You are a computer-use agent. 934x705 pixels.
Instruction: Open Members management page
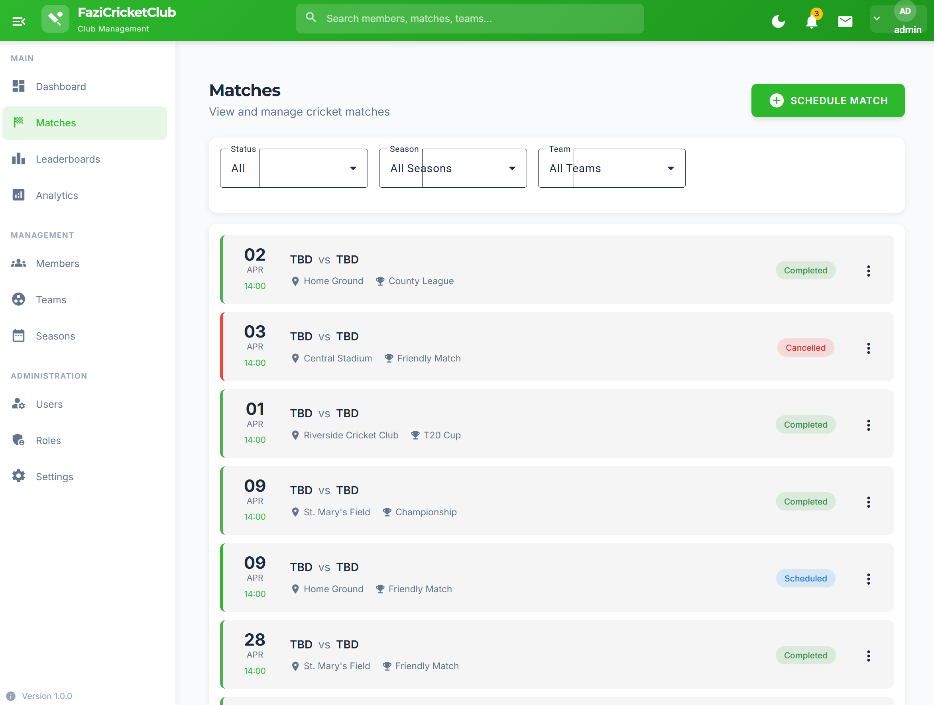coord(85,263)
